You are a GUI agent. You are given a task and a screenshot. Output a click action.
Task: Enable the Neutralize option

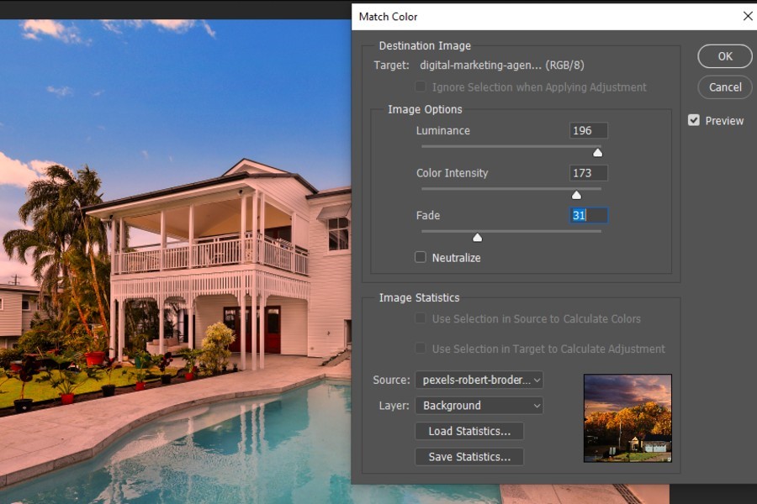pyautogui.click(x=421, y=257)
